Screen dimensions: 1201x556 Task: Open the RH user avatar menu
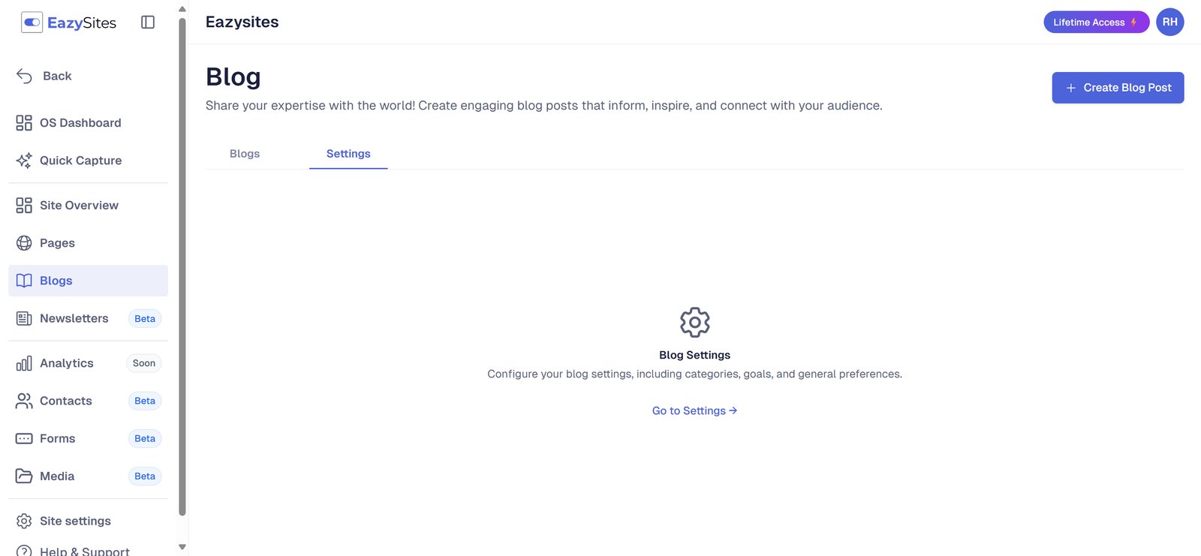coord(1169,23)
